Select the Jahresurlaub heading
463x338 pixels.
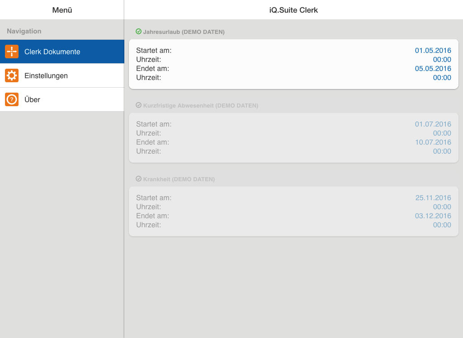tap(184, 32)
